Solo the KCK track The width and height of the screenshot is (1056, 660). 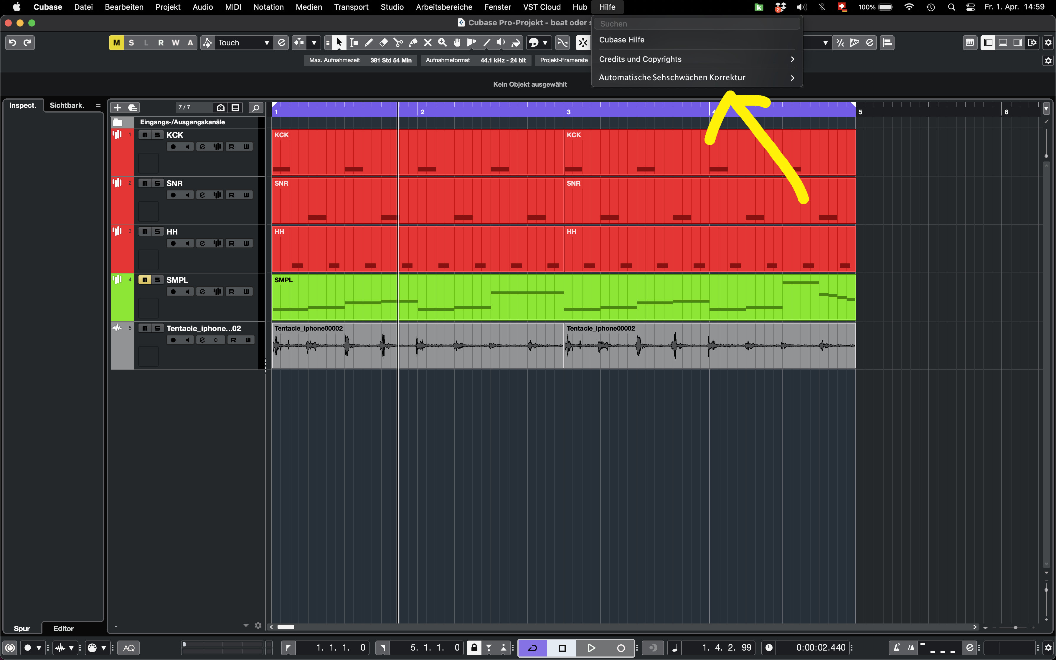tap(158, 135)
